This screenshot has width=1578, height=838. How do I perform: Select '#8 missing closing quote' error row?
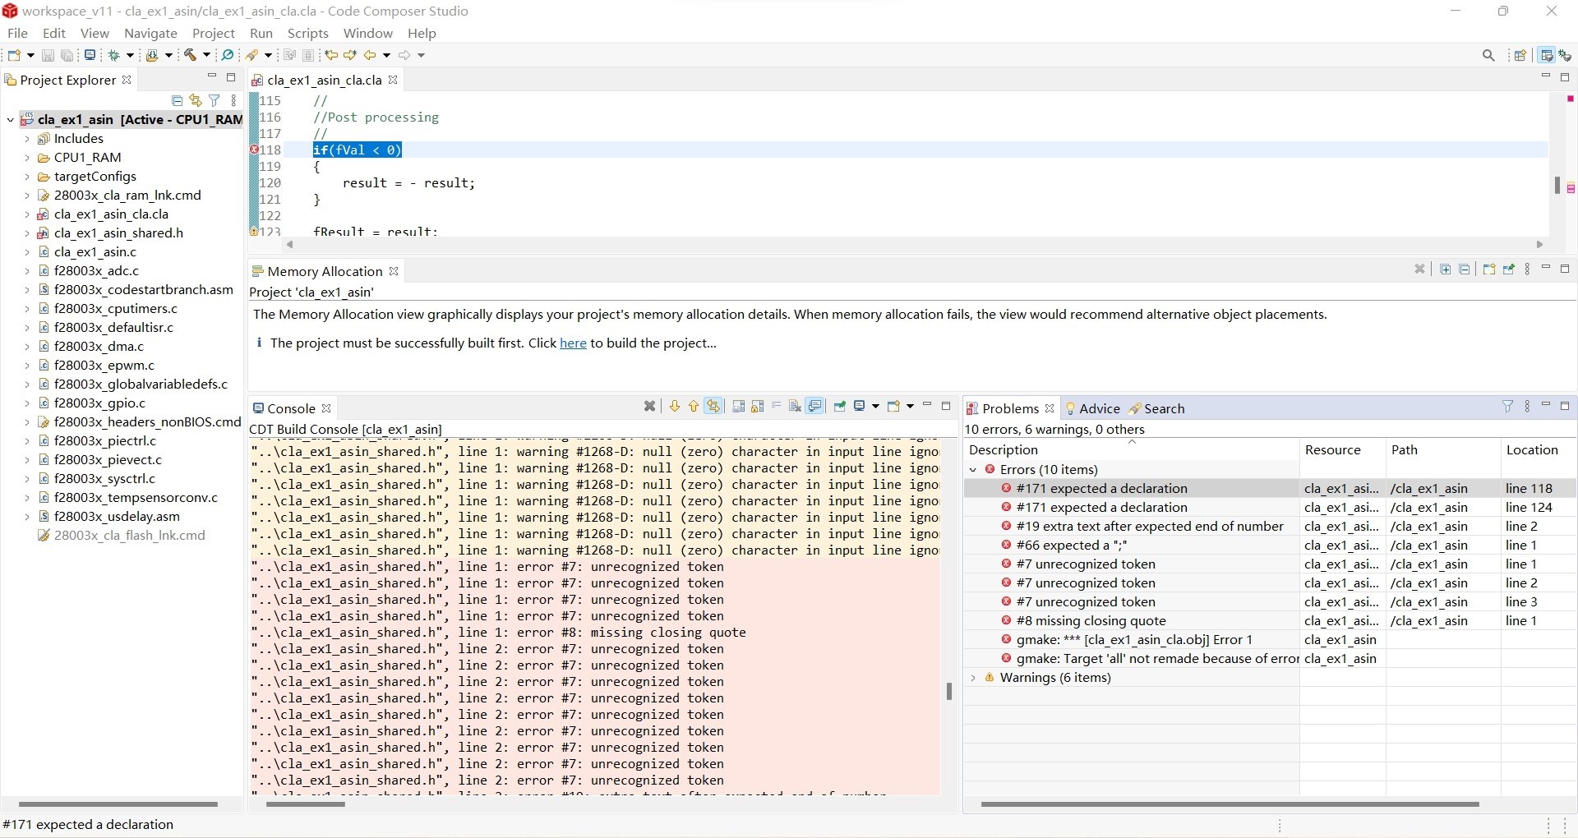point(1270,621)
